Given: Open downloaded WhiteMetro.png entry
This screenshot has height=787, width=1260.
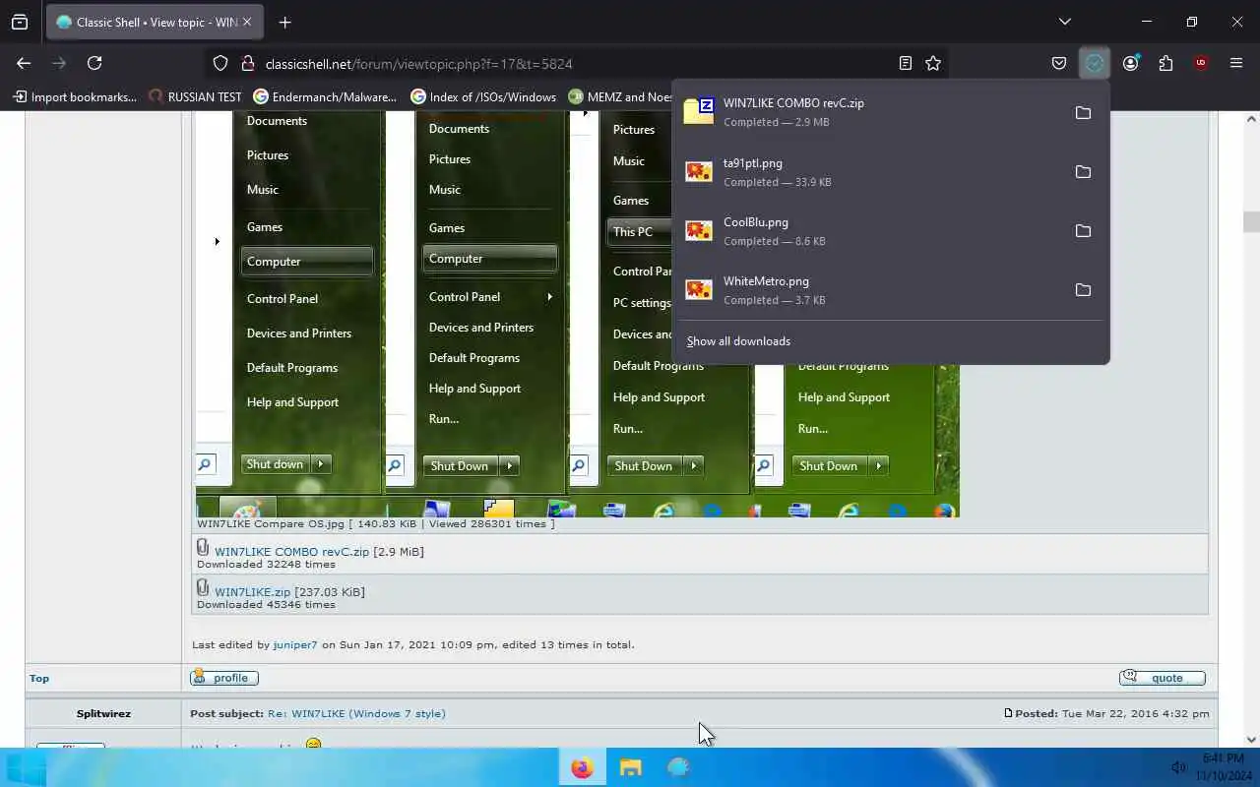Looking at the screenshot, I should coord(871,290).
